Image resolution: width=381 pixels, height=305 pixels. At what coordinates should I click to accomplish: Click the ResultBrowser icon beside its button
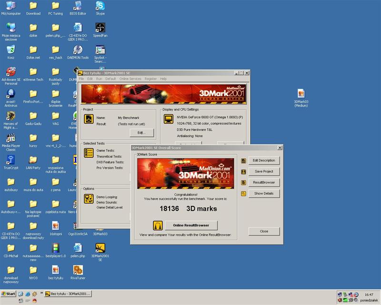pos(243,183)
